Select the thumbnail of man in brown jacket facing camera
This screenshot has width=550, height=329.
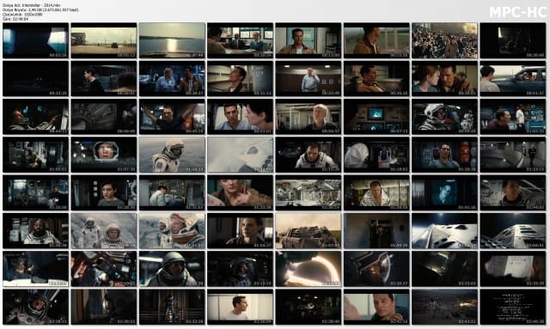point(308,40)
